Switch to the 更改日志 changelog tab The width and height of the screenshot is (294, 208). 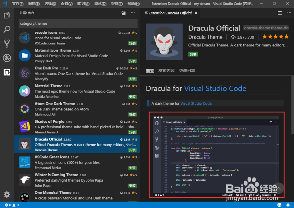pyautogui.click(x=187, y=71)
